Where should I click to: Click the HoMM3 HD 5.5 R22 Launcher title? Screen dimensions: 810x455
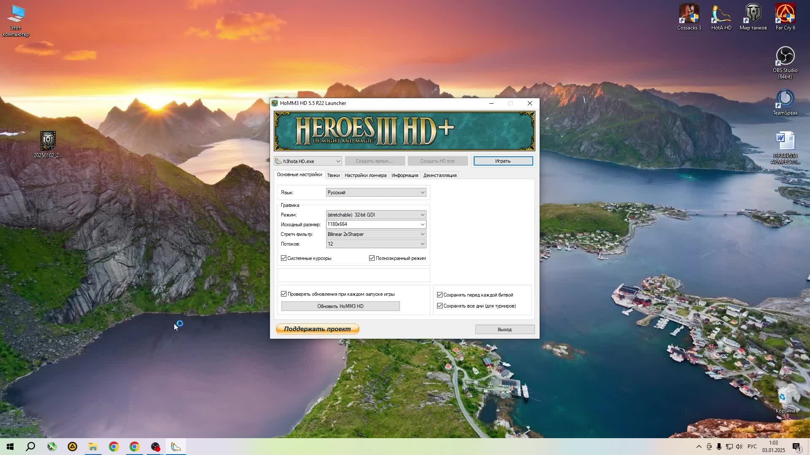[x=313, y=103]
